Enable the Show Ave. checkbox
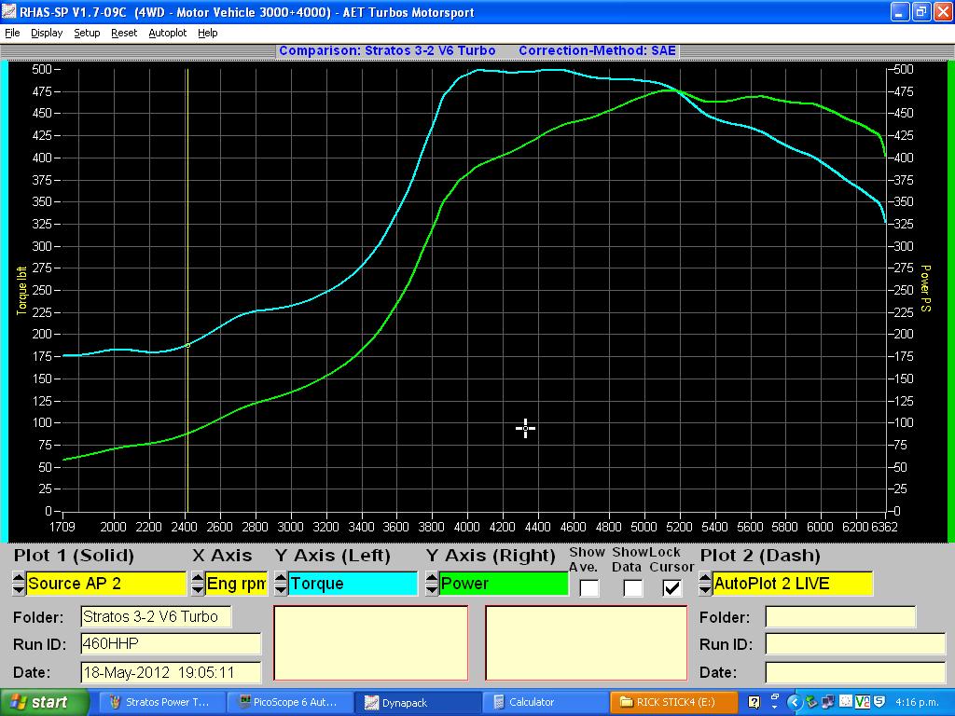 coord(588,588)
